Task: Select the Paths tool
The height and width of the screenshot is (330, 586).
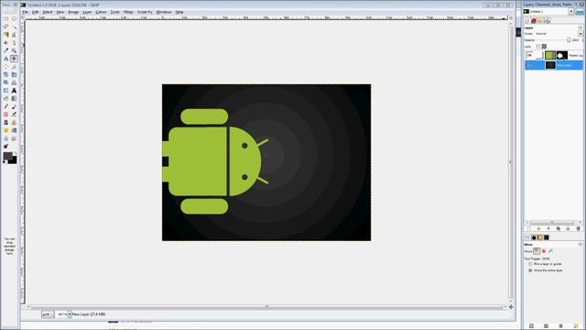Action: [14, 42]
